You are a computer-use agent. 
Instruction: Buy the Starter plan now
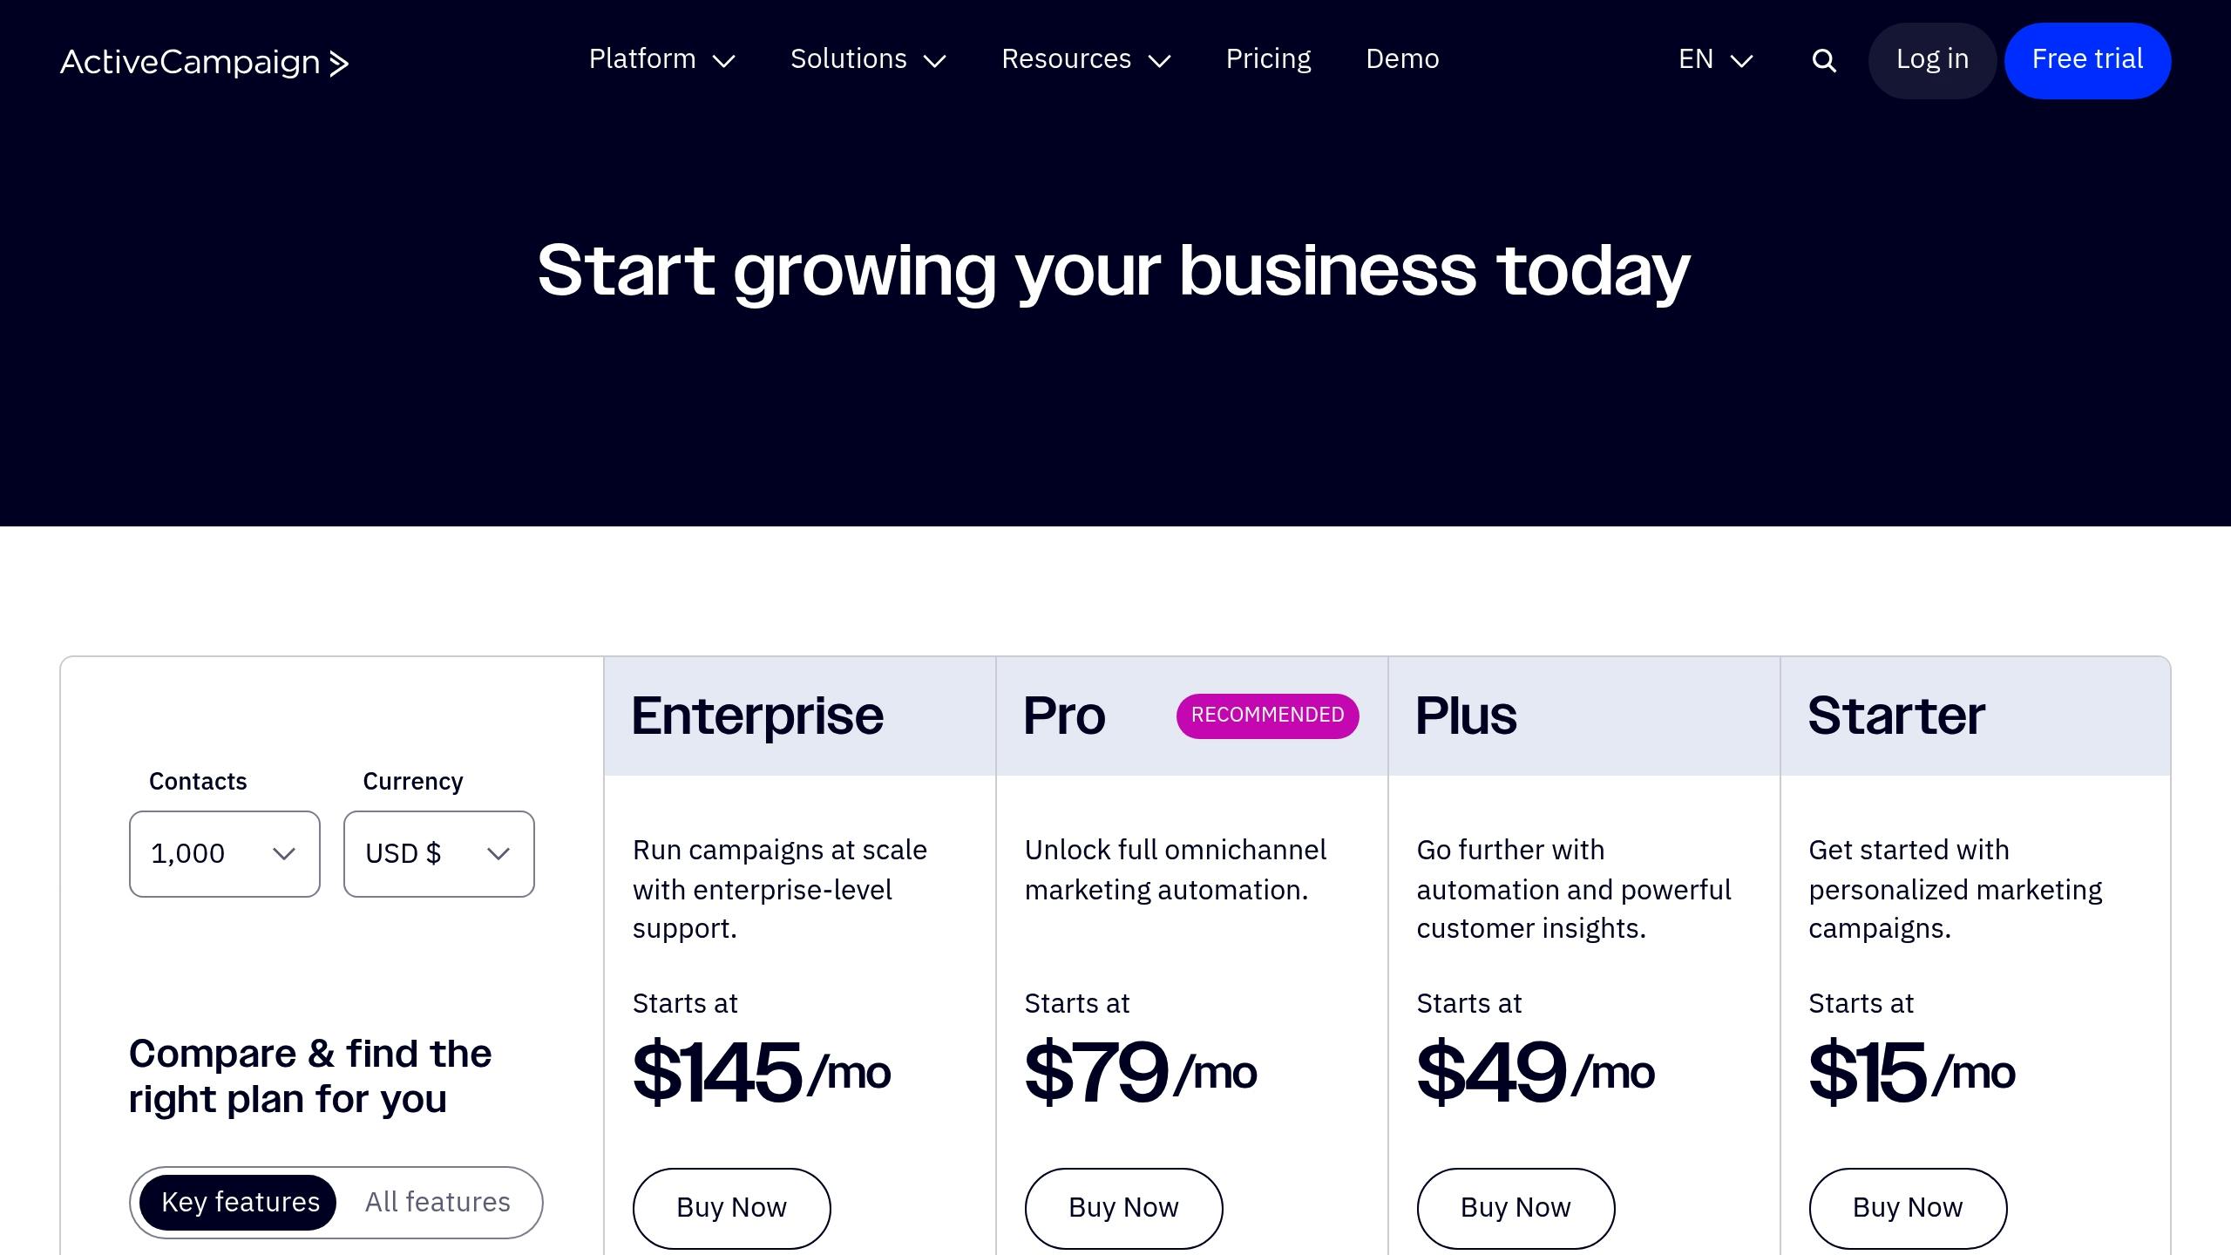pyautogui.click(x=1908, y=1207)
